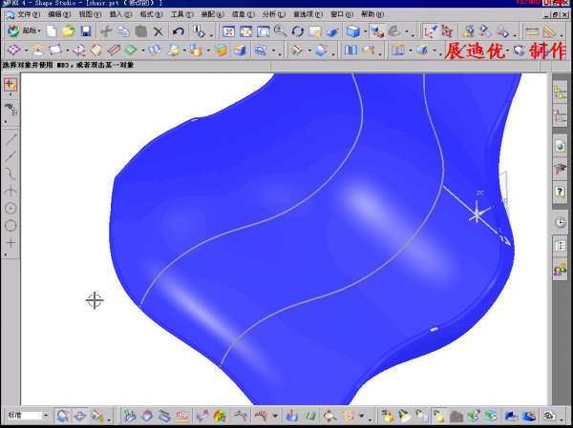Select the S-shaped spline tool on left toolbar
Viewport: 573px width, 428px height.
[11, 173]
